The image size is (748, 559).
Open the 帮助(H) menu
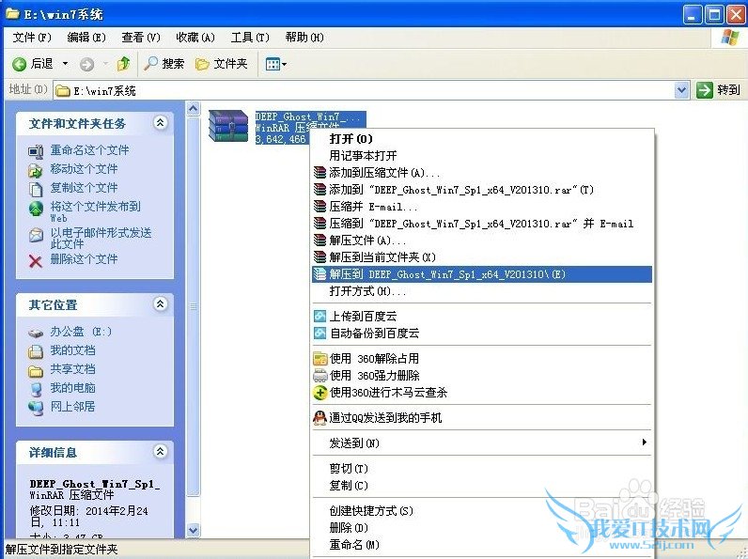pyautogui.click(x=304, y=38)
